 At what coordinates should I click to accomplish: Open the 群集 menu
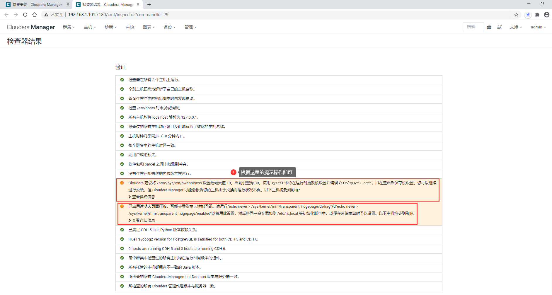pyautogui.click(x=69, y=27)
